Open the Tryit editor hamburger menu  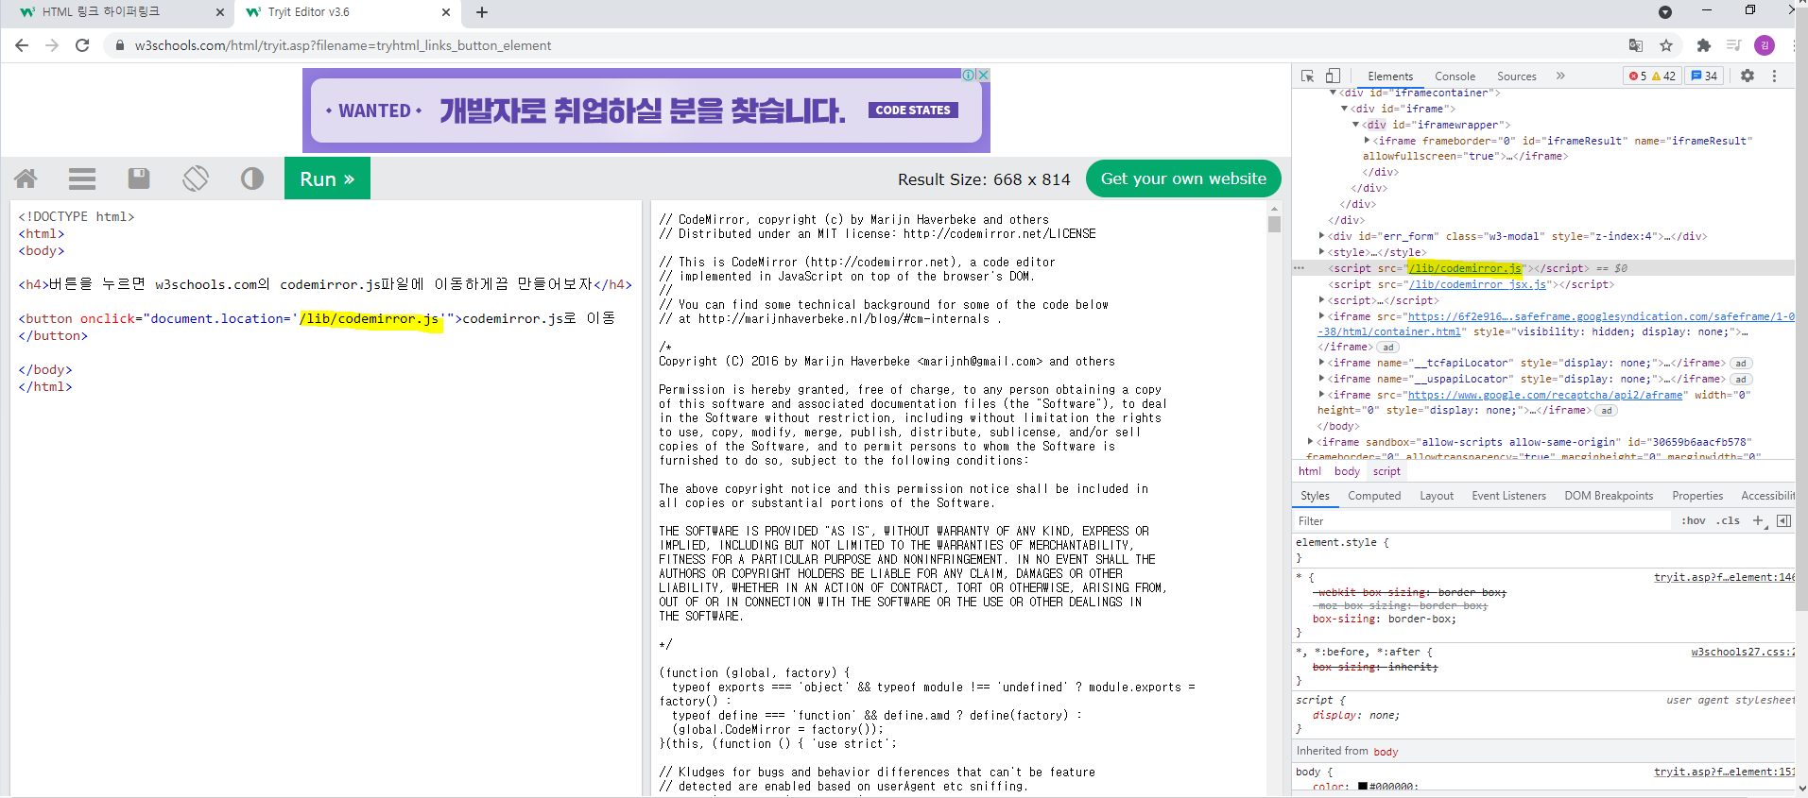(x=82, y=178)
